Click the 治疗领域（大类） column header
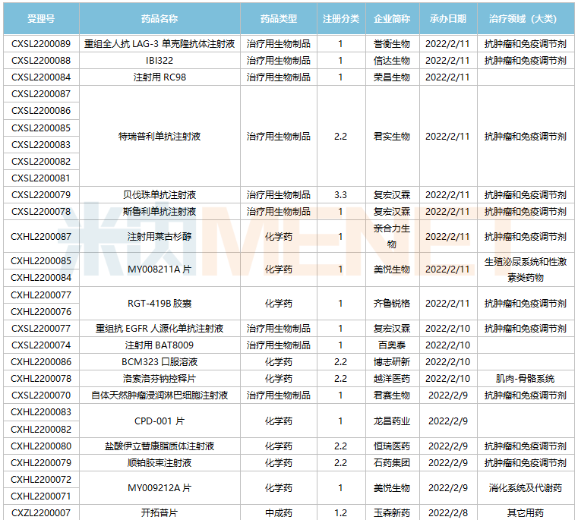Viewport: 578px width, 520px height. pyautogui.click(x=526, y=19)
